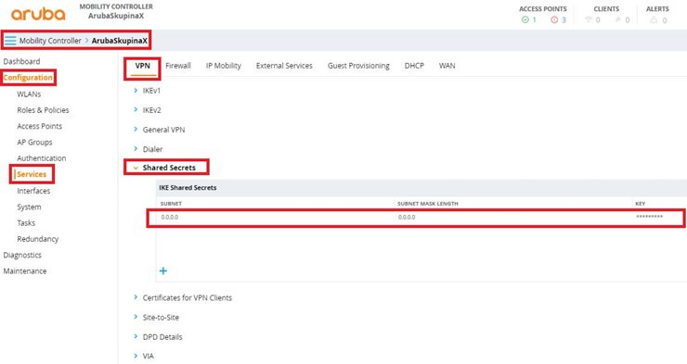Click the red access points down icon
687x364 pixels.
pyautogui.click(x=554, y=19)
